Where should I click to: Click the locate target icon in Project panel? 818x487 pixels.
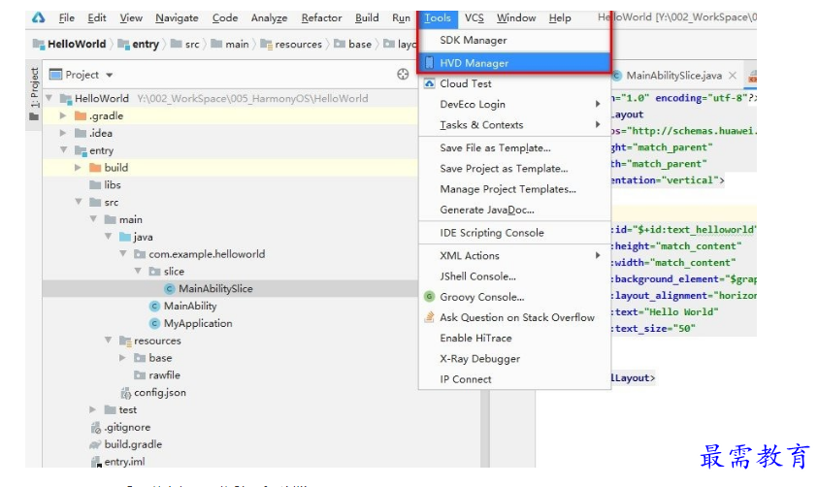pos(404,75)
